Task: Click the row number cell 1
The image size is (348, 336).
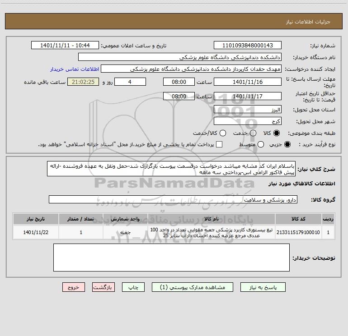Action: tap(328, 232)
